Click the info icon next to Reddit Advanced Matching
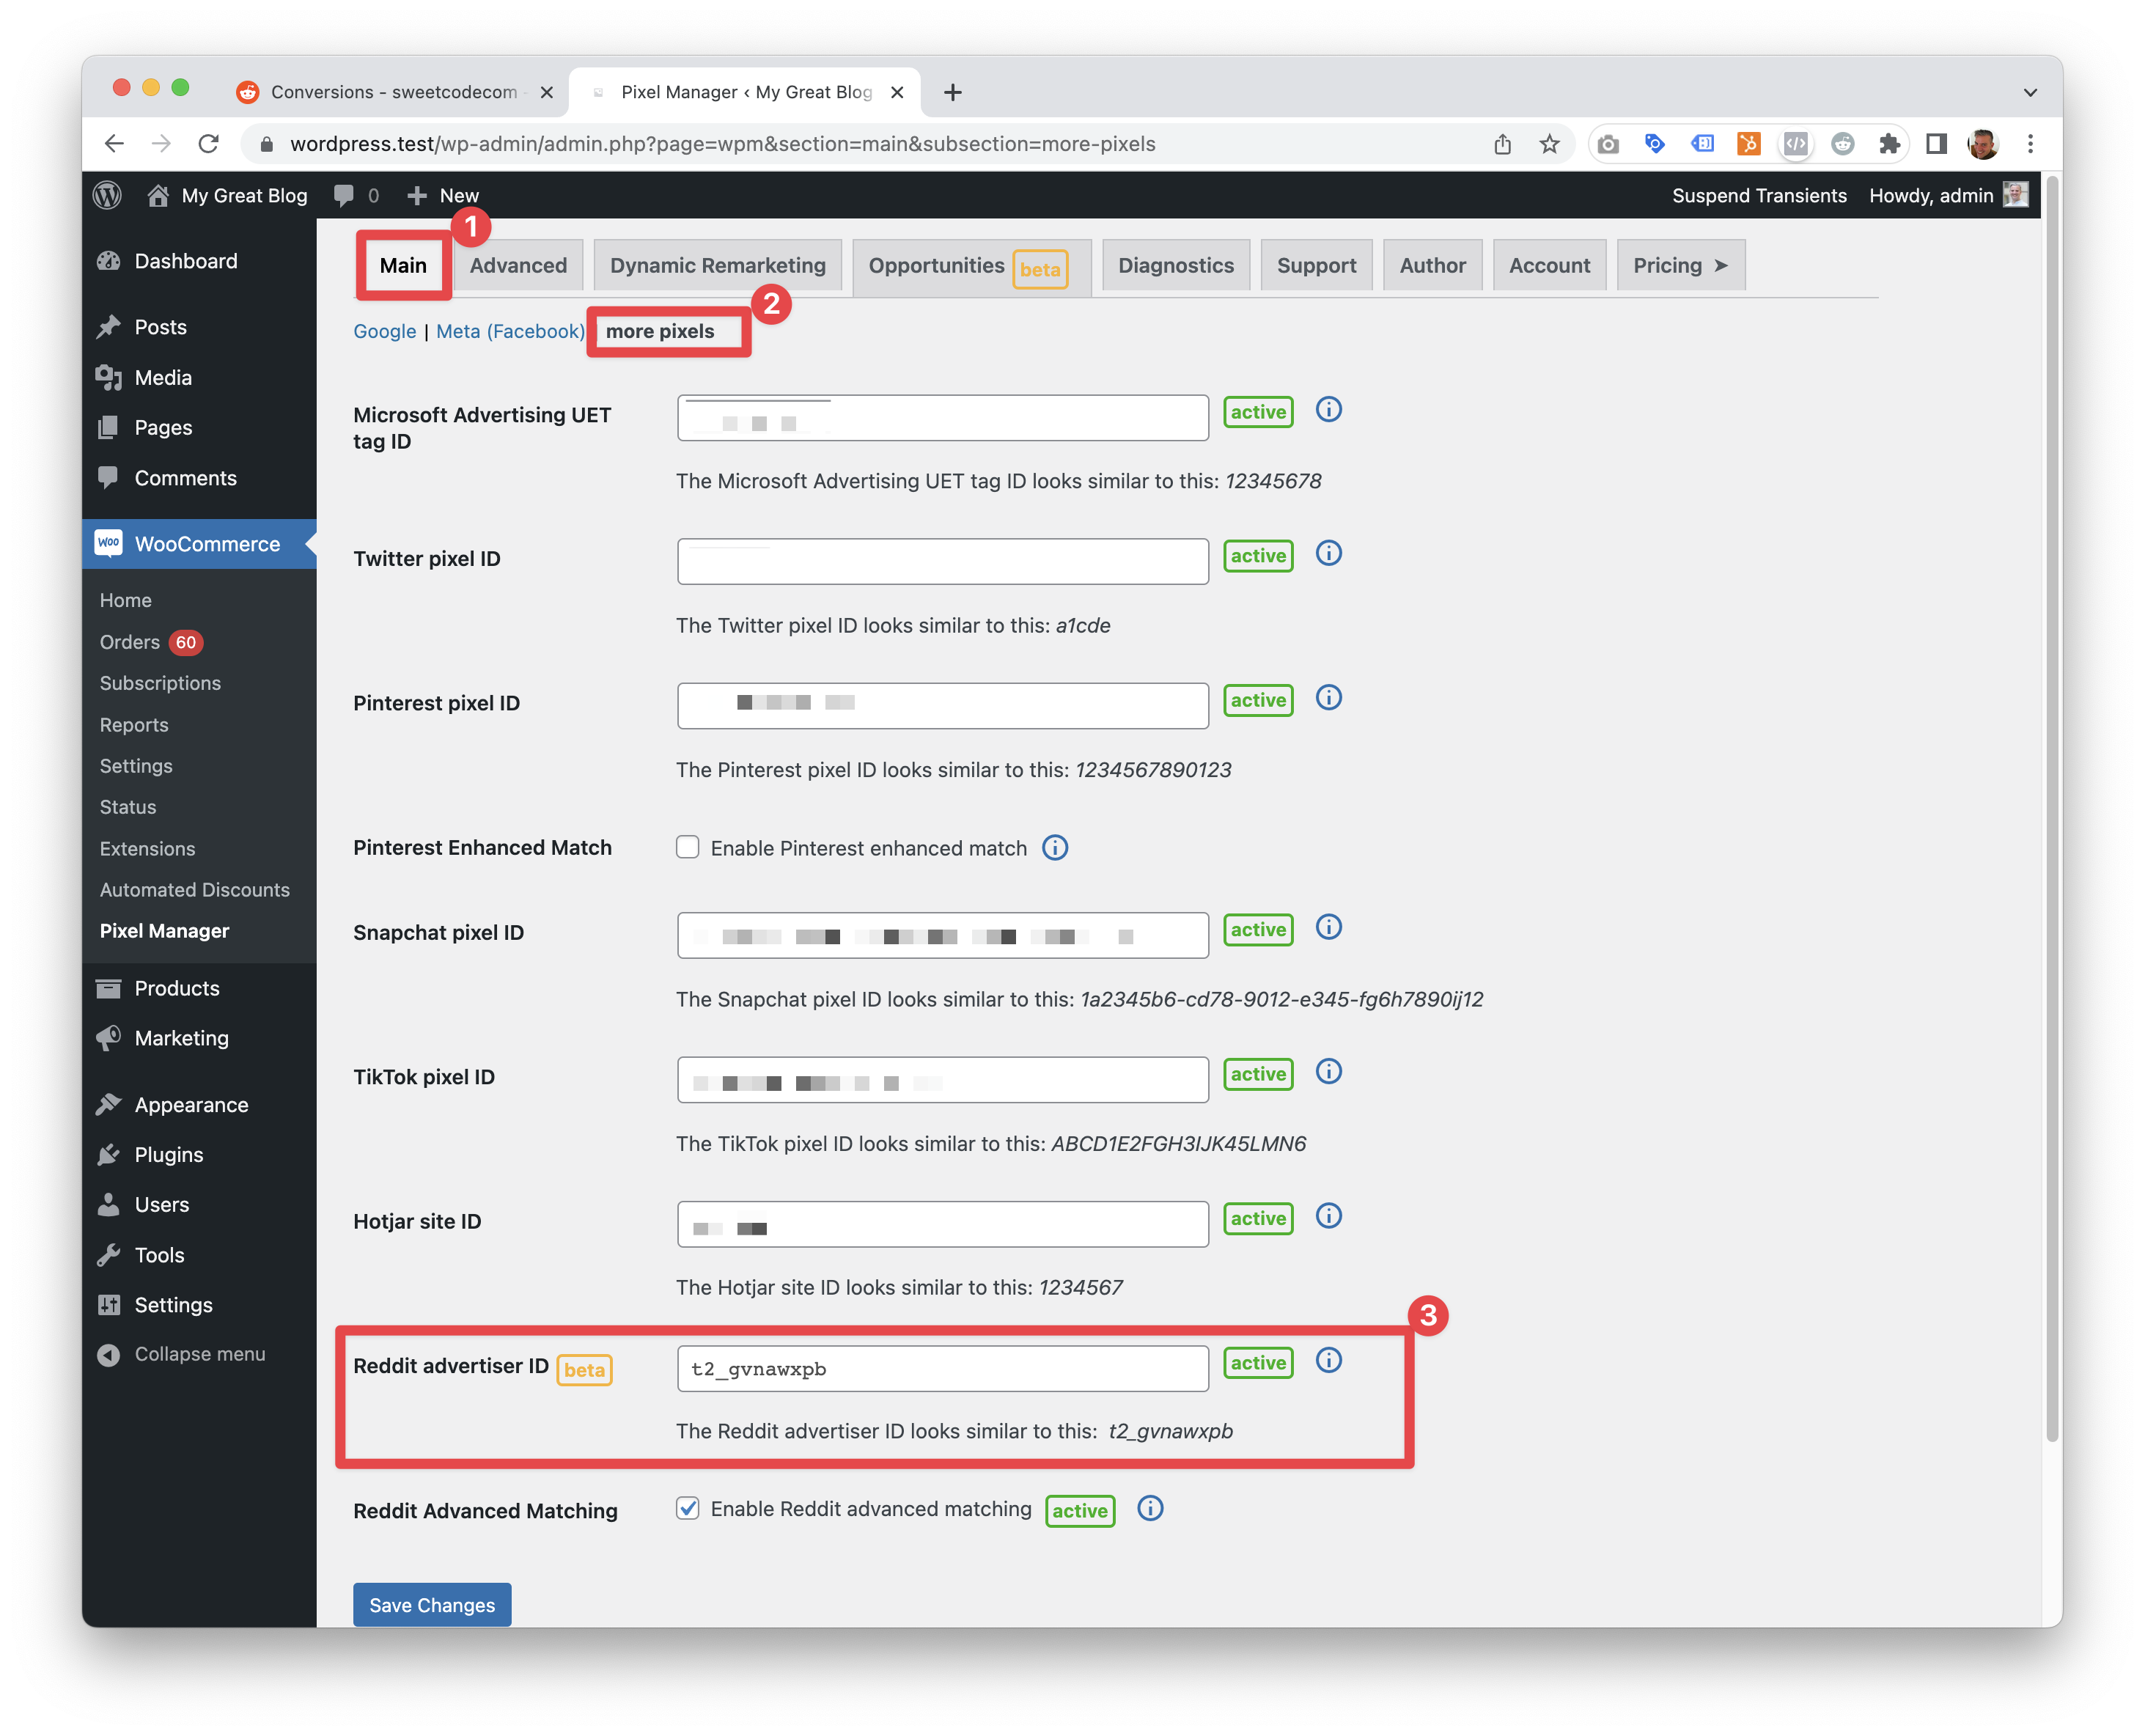The width and height of the screenshot is (2145, 1736). point(1148,1509)
